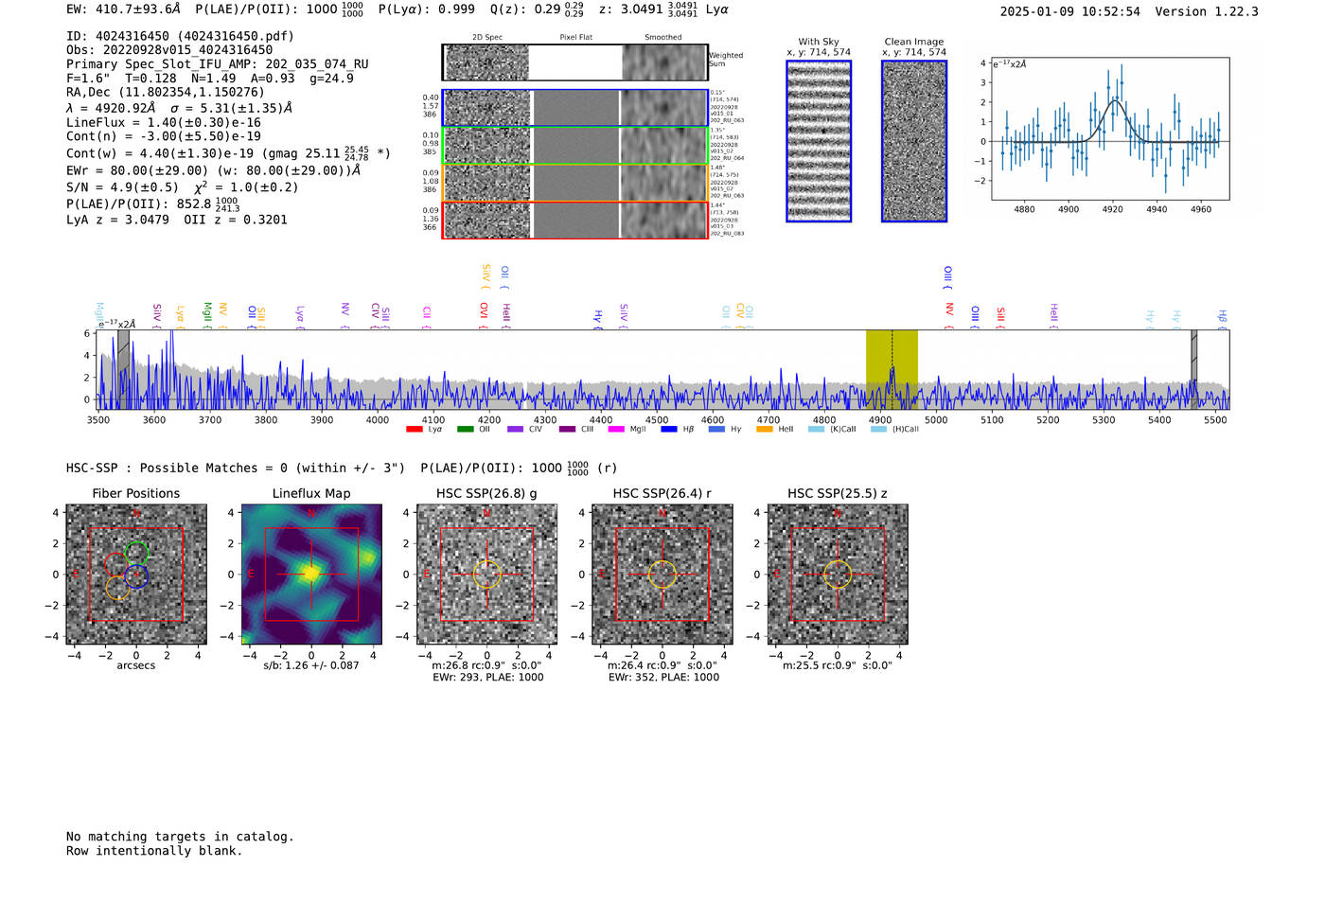Click the dark purple CIII legend swatch
The height and width of the screenshot is (902, 1325).
pos(567,430)
